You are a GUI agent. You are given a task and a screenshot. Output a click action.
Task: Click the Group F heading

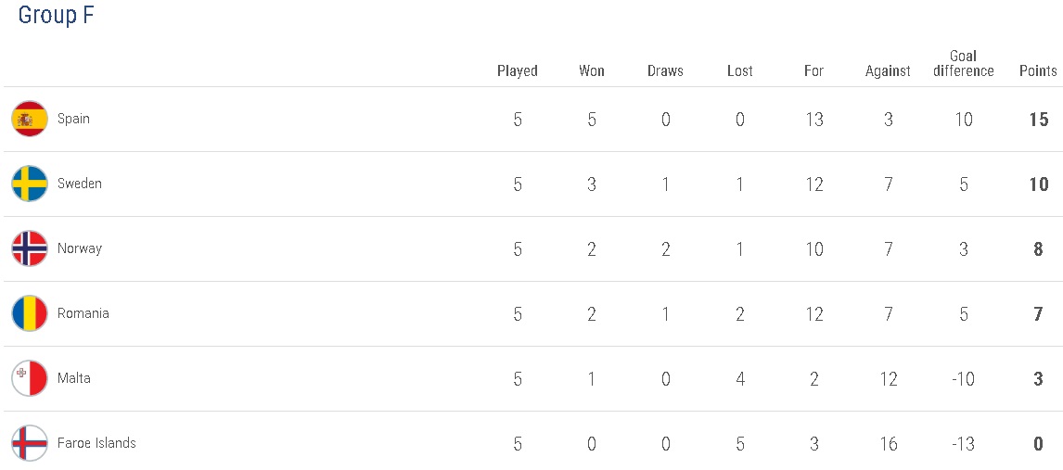pyautogui.click(x=56, y=16)
